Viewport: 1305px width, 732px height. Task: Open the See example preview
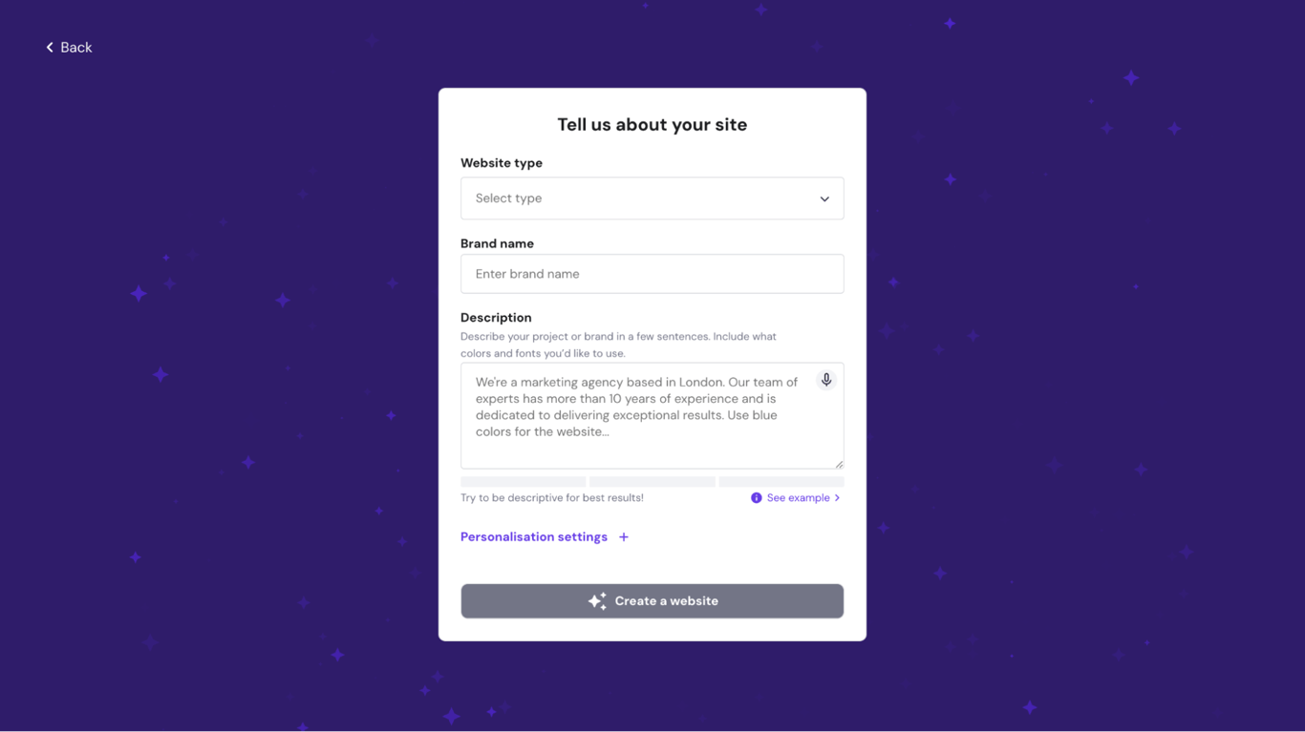(797, 497)
